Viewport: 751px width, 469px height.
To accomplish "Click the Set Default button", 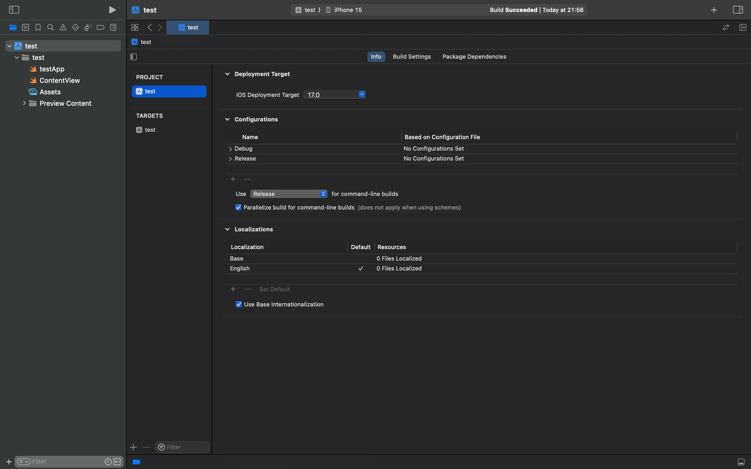I will 275,289.
